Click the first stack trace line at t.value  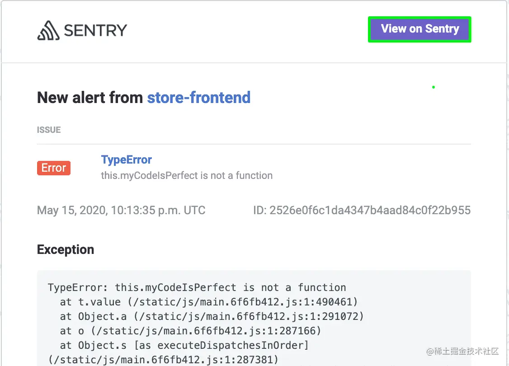[x=209, y=302]
